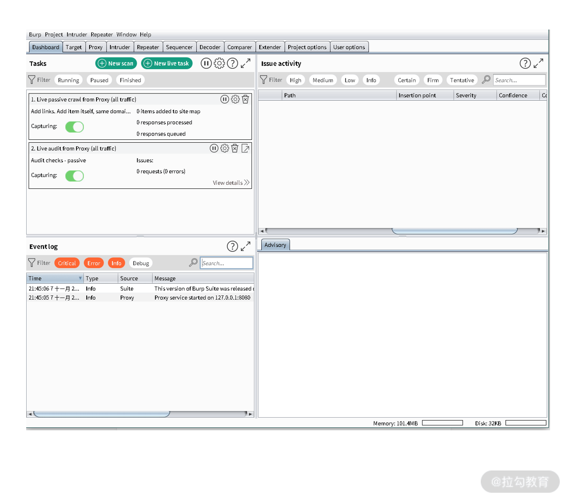Open help for Issue activity panel
Screen dimensions: 568x500
click(525, 63)
